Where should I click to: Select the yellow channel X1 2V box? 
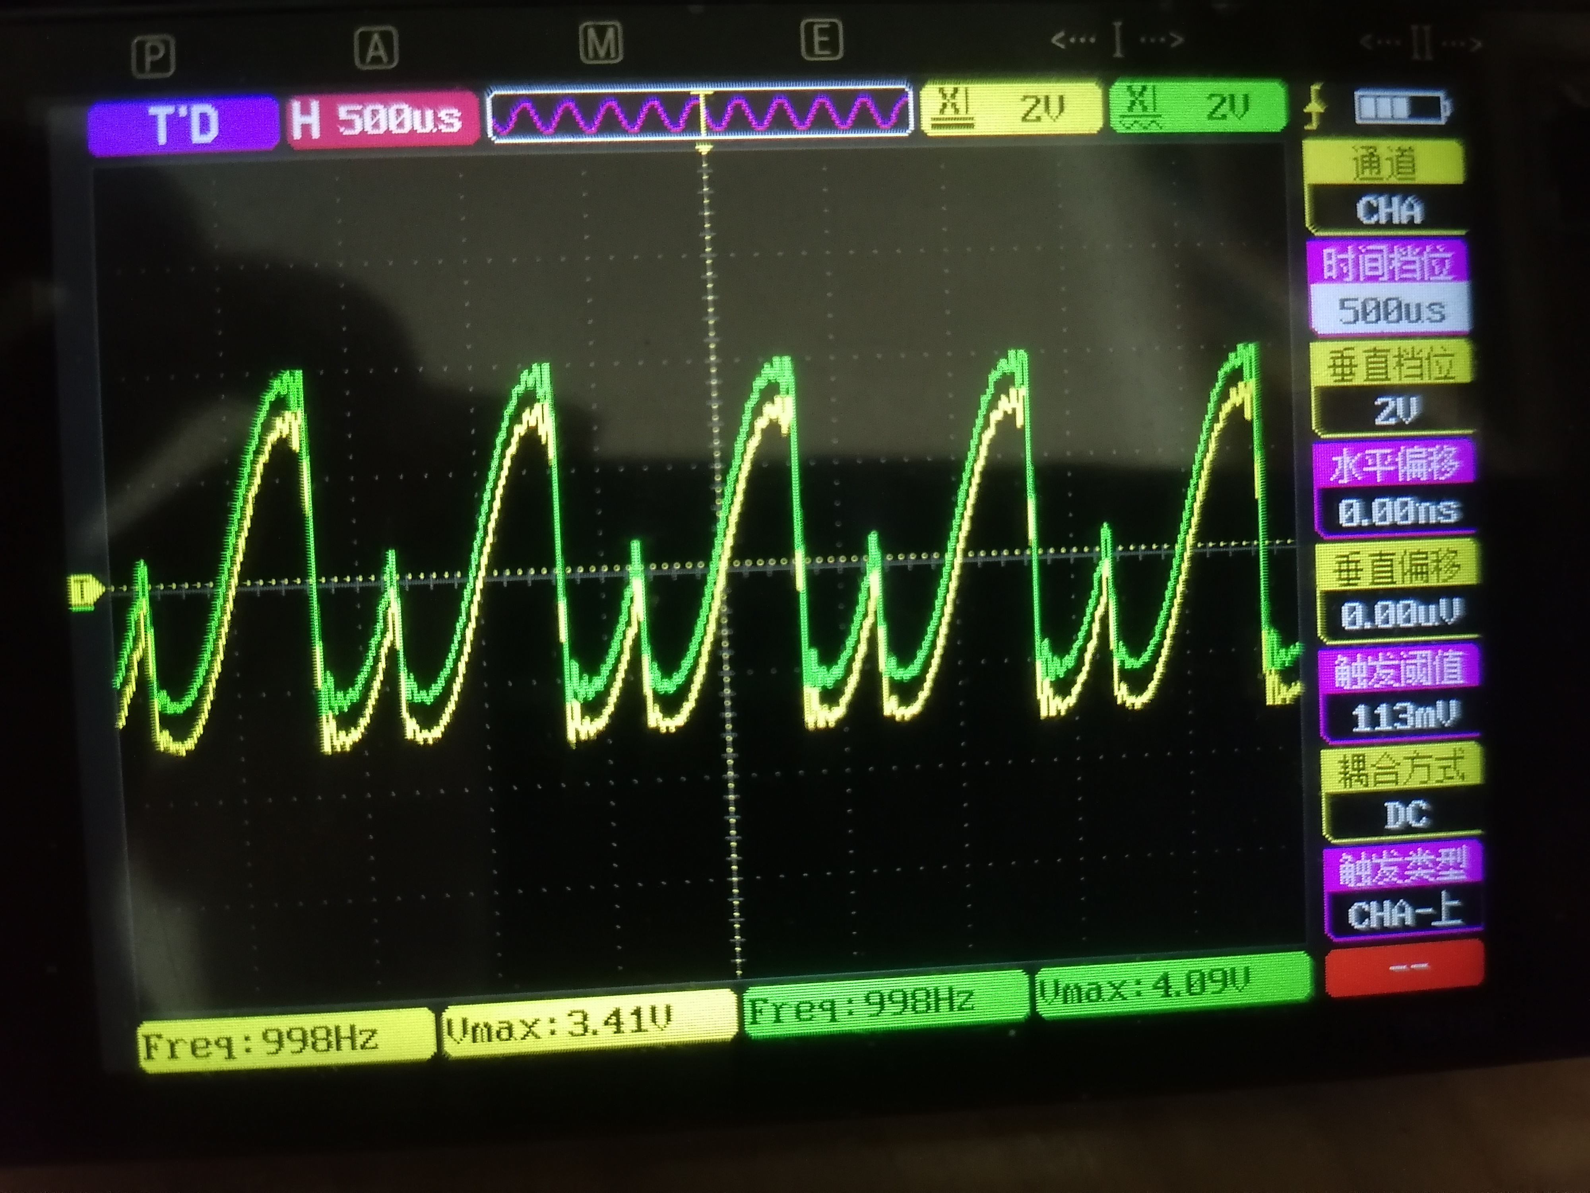pos(1011,109)
